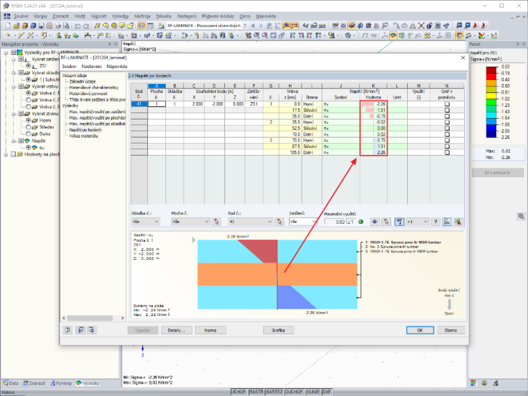Tick the Graf v protokolu checkbox for value 0.00
Screen dimensions: 528x396
(447, 129)
